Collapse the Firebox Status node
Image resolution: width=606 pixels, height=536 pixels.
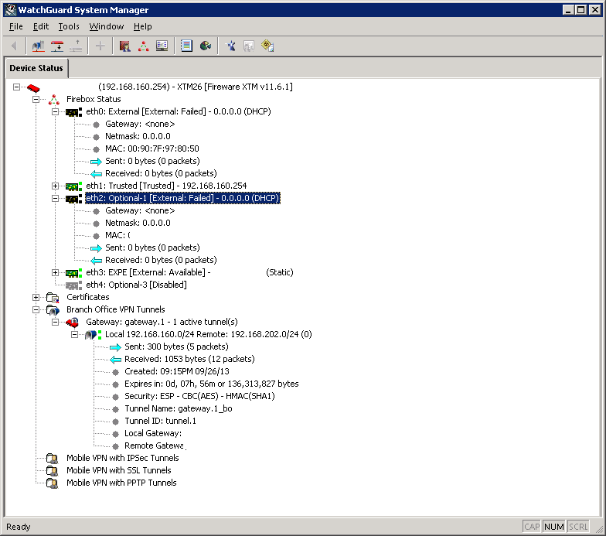click(36, 99)
